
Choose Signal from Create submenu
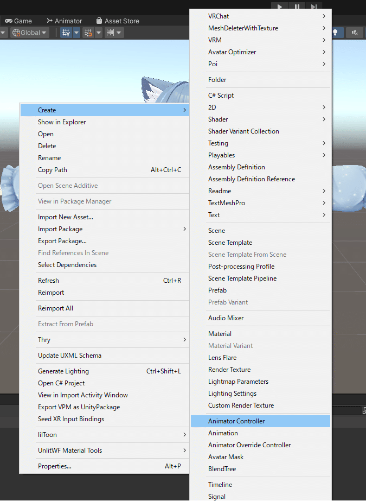[260, 497]
